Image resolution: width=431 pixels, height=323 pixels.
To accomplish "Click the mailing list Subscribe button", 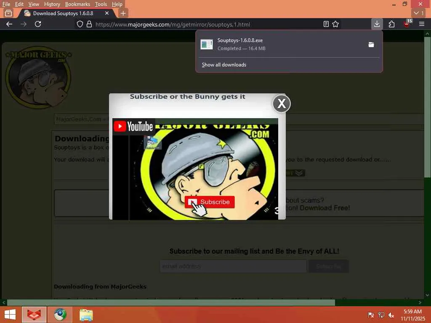I will [x=328, y=266].
